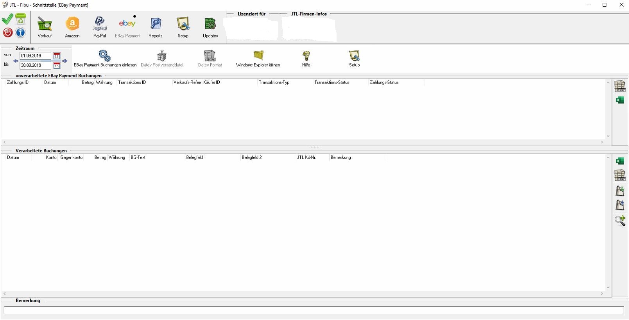Open calendar picker for 'von' date
629x320 pixels.
click(57, 56)
